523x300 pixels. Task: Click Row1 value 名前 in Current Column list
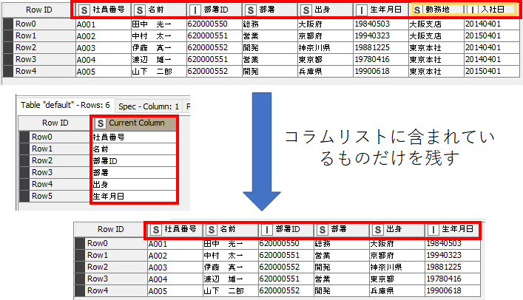(x=133, y=149)
